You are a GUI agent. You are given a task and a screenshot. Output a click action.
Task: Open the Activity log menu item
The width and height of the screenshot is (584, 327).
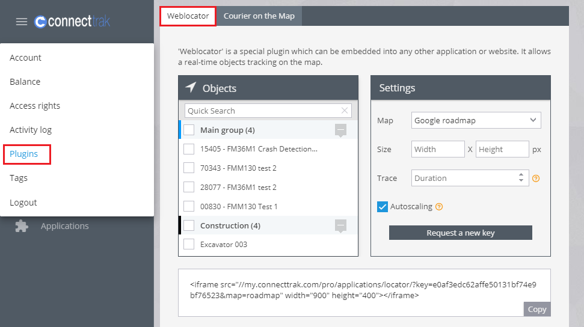[x=31, y=130]
